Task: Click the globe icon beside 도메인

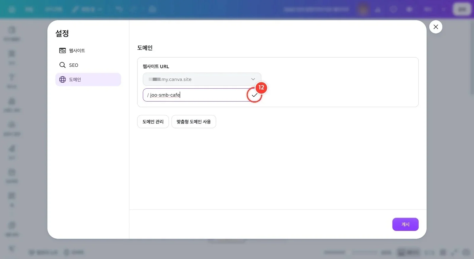Action: click(63, 79)
